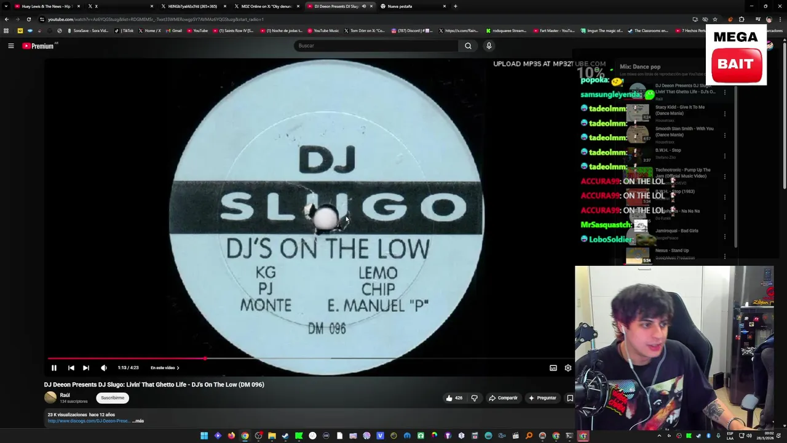Switch to MDZ Online on X tab

(x=266, y=6)
